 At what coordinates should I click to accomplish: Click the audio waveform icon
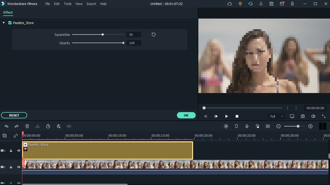point(69,126)
